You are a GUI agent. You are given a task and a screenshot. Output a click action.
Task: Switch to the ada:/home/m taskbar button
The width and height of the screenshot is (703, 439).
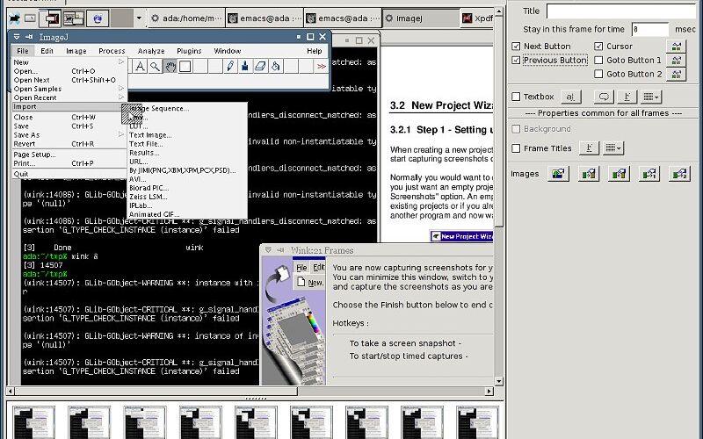click(186, 18)
